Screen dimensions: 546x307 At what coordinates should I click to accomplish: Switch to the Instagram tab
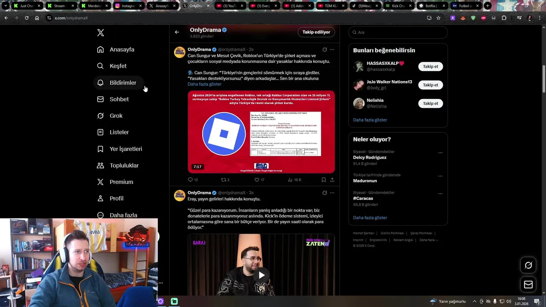(128, 6)
